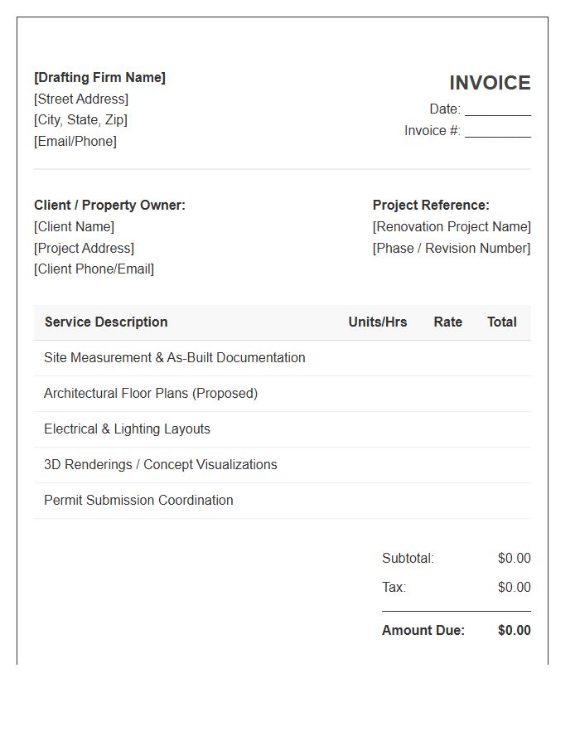Click the Invoice # blank line
The image size is (580, 746).
(498, 131)
